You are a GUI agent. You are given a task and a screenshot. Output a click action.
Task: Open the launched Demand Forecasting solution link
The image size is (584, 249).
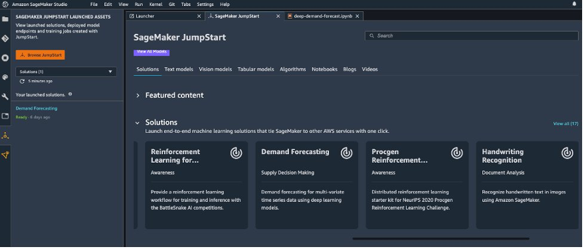point(37,108)
